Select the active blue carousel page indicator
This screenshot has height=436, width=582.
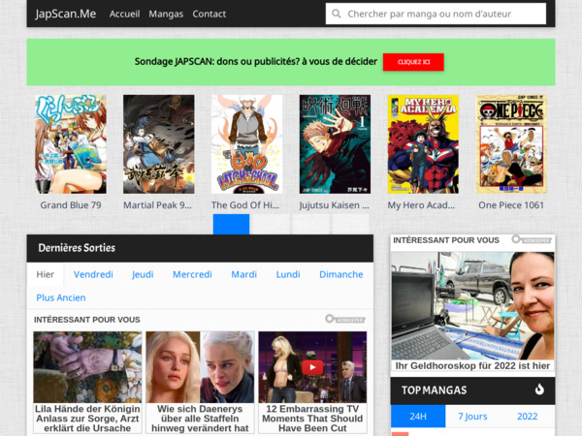(x=231, y=225)
